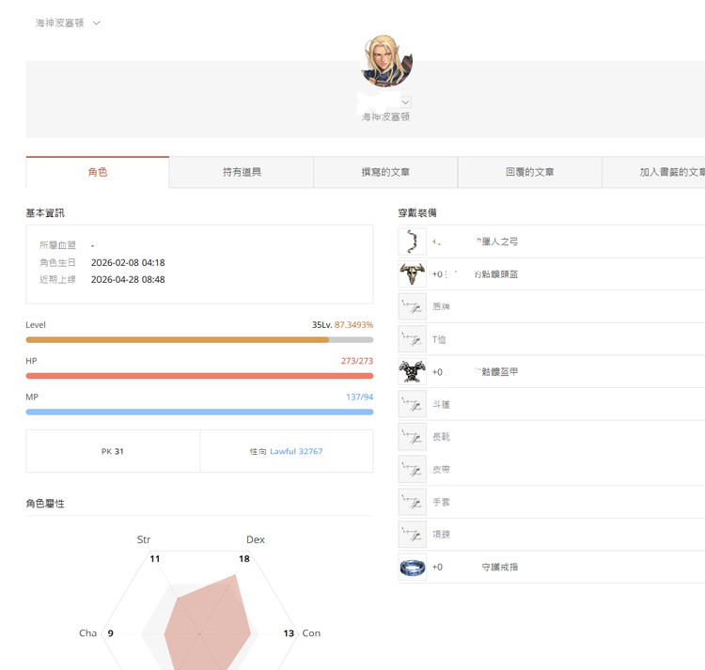This screenshot has height=670, width=705.
Task: Click the skull armor equipment icon
Action: coord(412,371)
